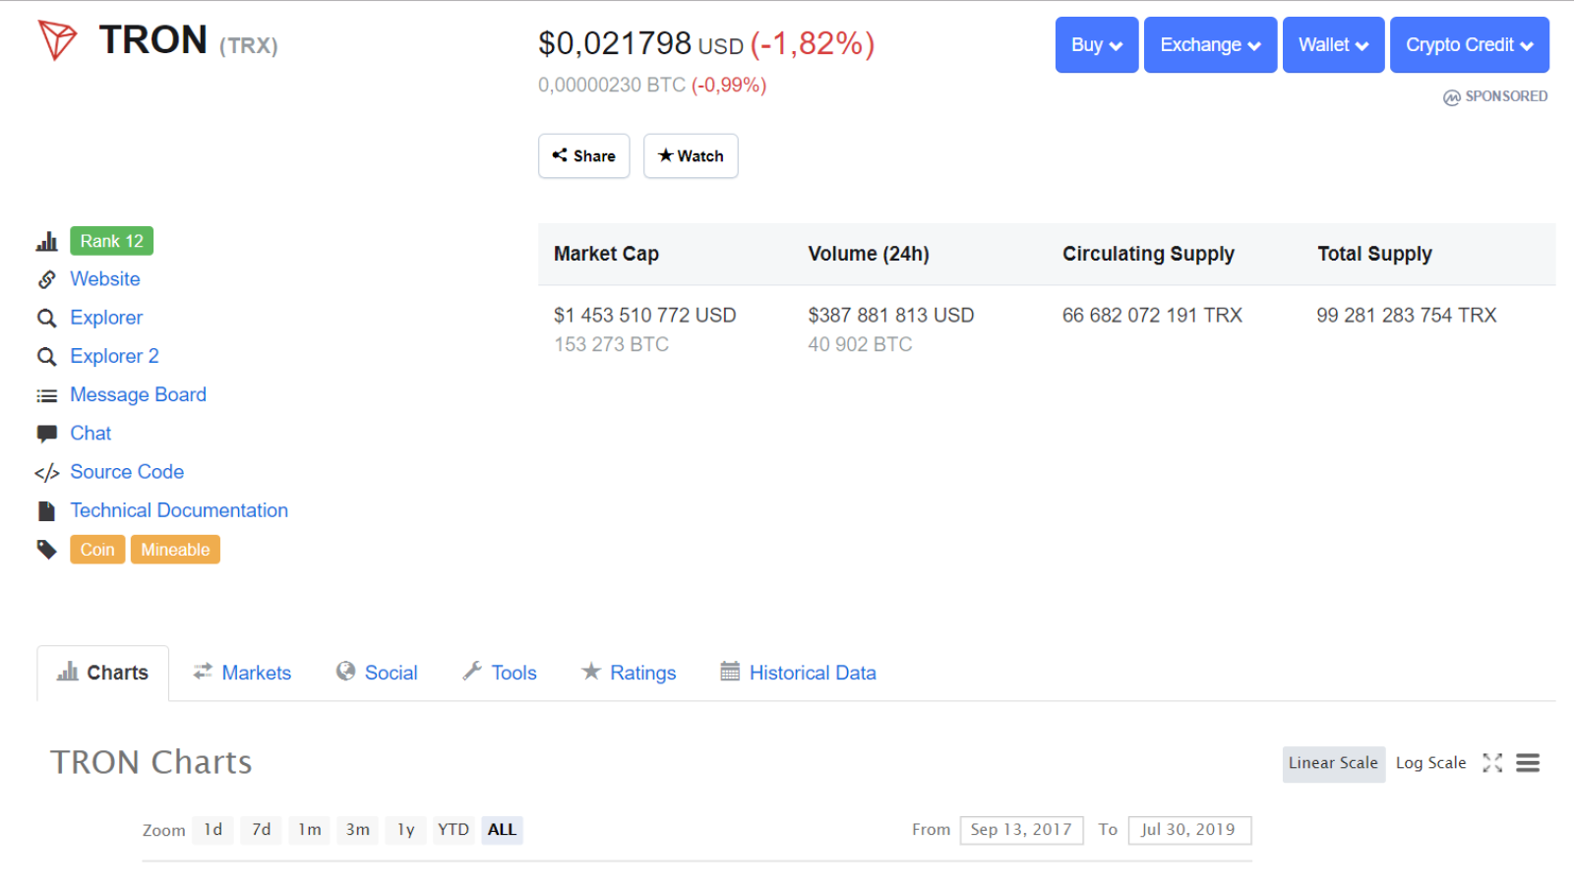
Task: Expand the Crypto Credit dropdown
Action: click(x=1470, y=44)
